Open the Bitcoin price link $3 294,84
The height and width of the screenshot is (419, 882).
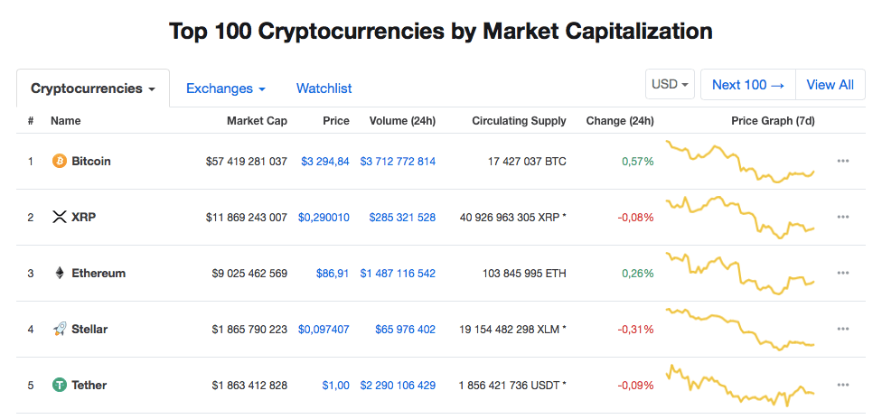(325, 162)
